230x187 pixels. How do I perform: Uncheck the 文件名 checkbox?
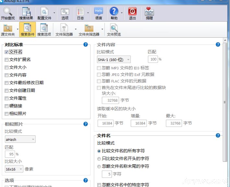(6, 52)
